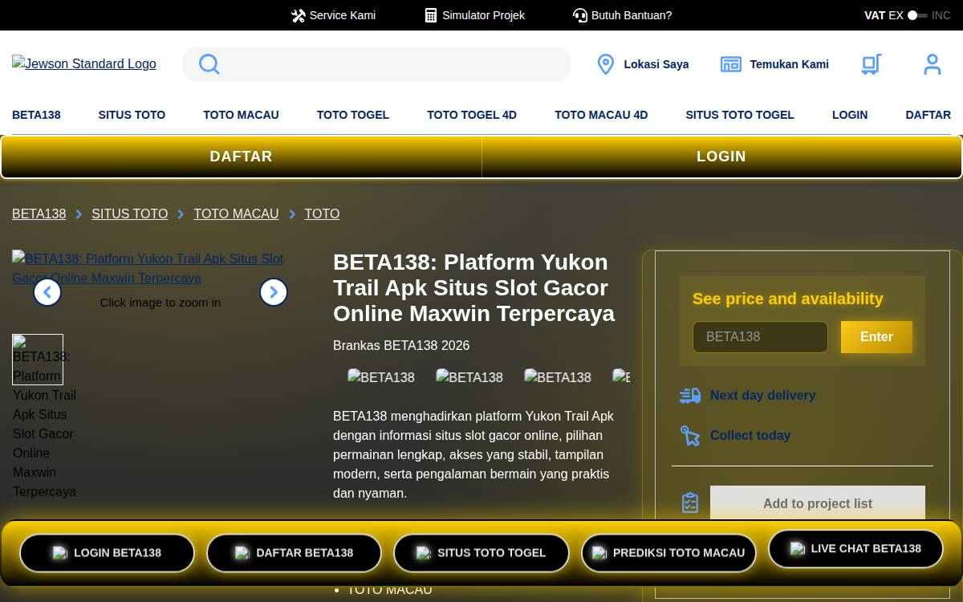Click DAFTAR BETA138 bottom button
Screen dimensions: 963x602
point(294,553)
